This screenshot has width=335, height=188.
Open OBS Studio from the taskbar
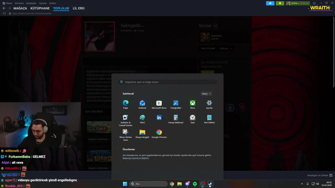click(x=203, y=184)
